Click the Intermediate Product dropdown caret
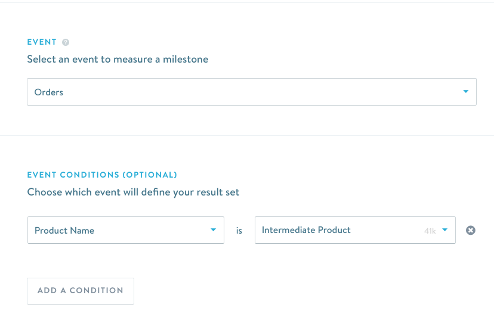 [x=444, y=230]
